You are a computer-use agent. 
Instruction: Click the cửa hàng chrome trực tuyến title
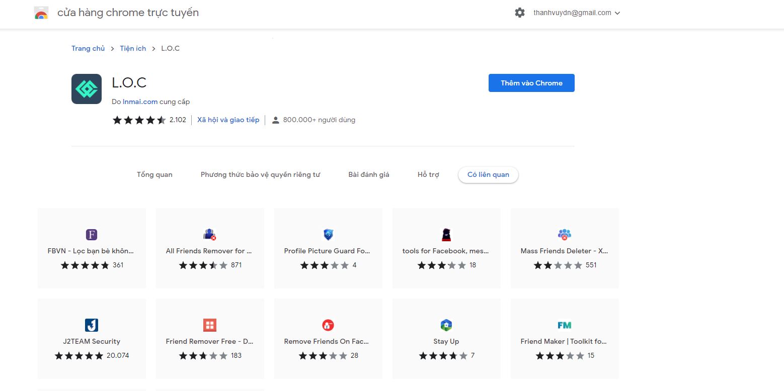tap(128, 13)
